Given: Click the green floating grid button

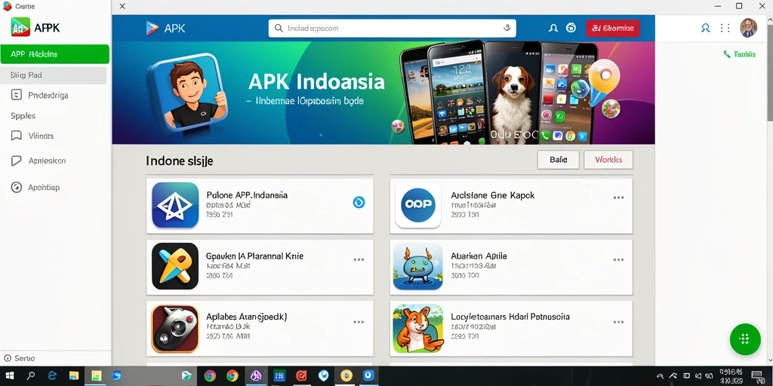Looking at the screenshot, I should pyautogui.click(x=745, y=339).
